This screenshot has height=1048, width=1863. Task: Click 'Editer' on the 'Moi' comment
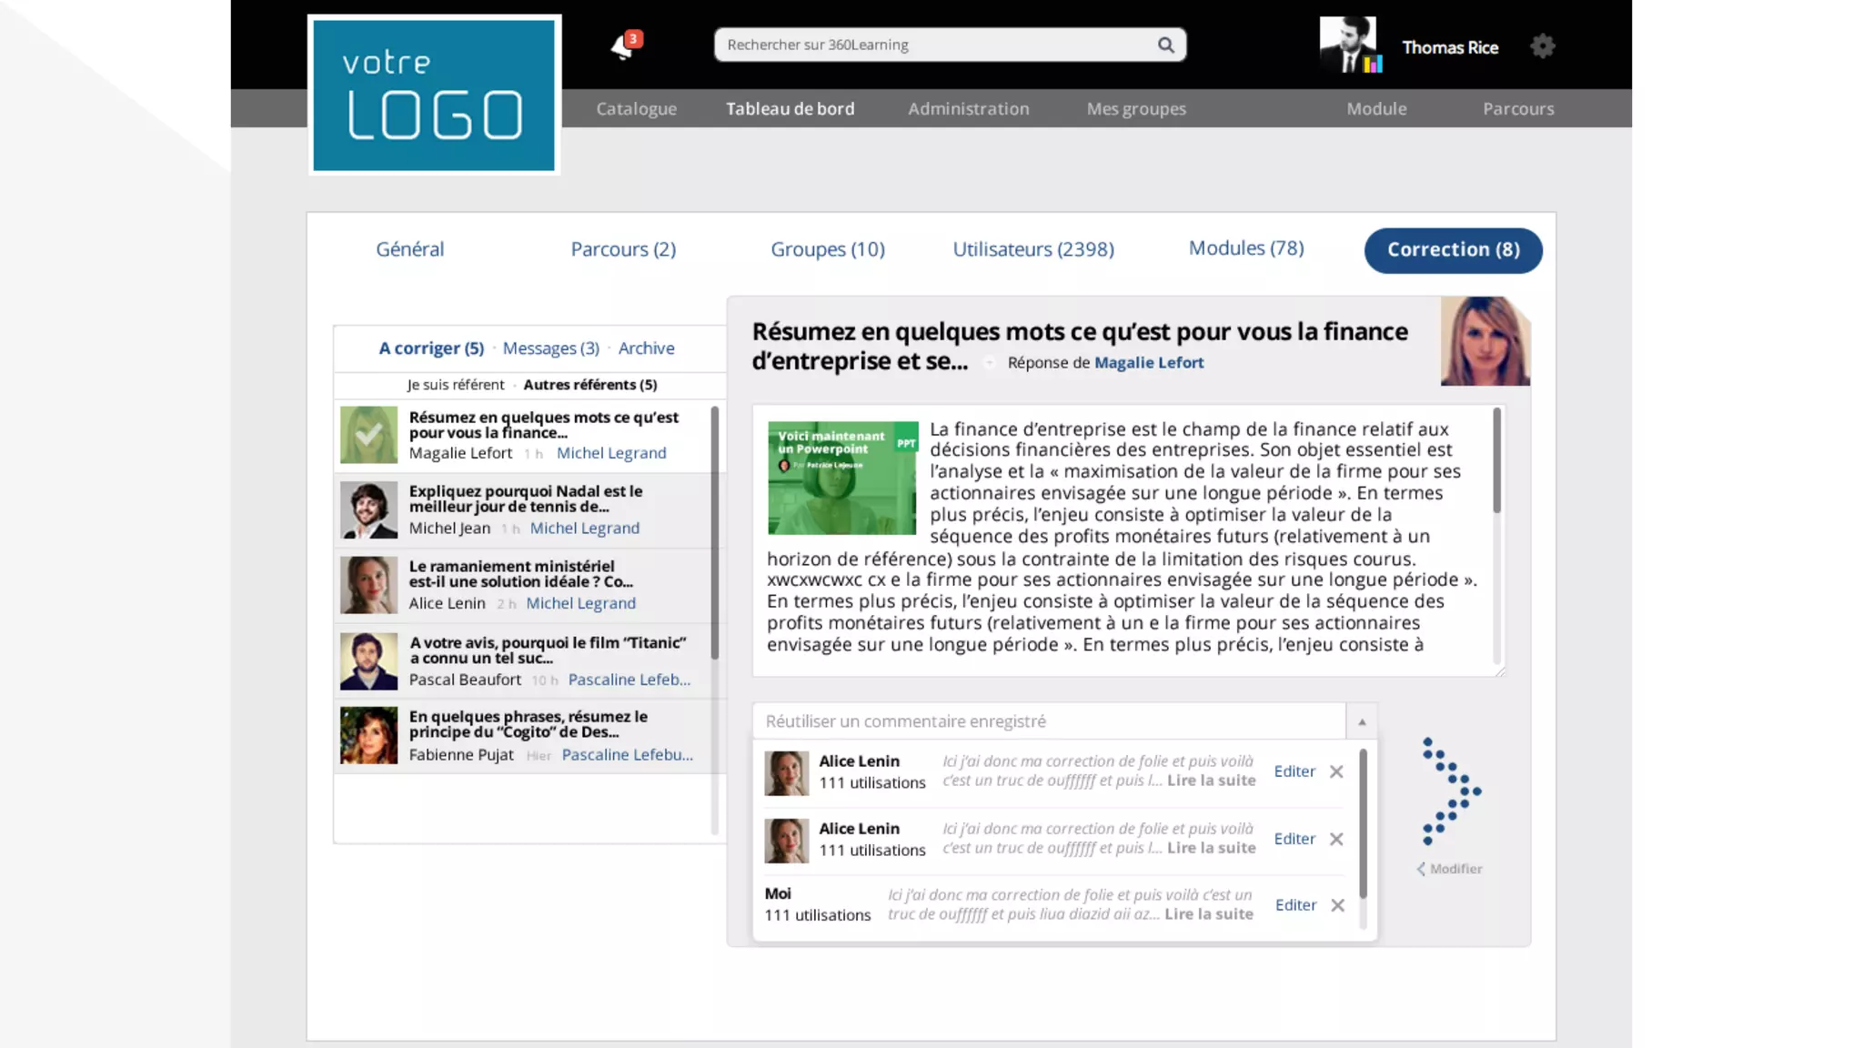pyautogui.click(x=1295, y=905)
